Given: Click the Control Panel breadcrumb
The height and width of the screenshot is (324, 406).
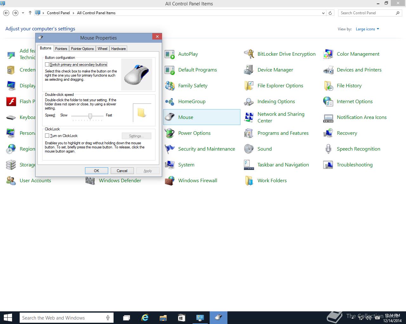Looking at the screenshot, I should click(58, 13).
